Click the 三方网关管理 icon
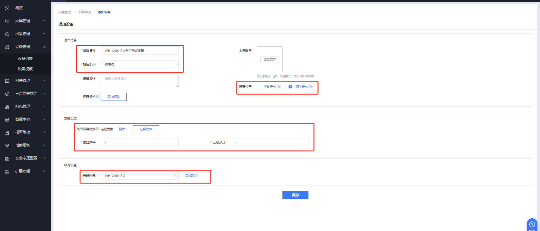The width and height of the screenshot is (540, 231). 7,94
